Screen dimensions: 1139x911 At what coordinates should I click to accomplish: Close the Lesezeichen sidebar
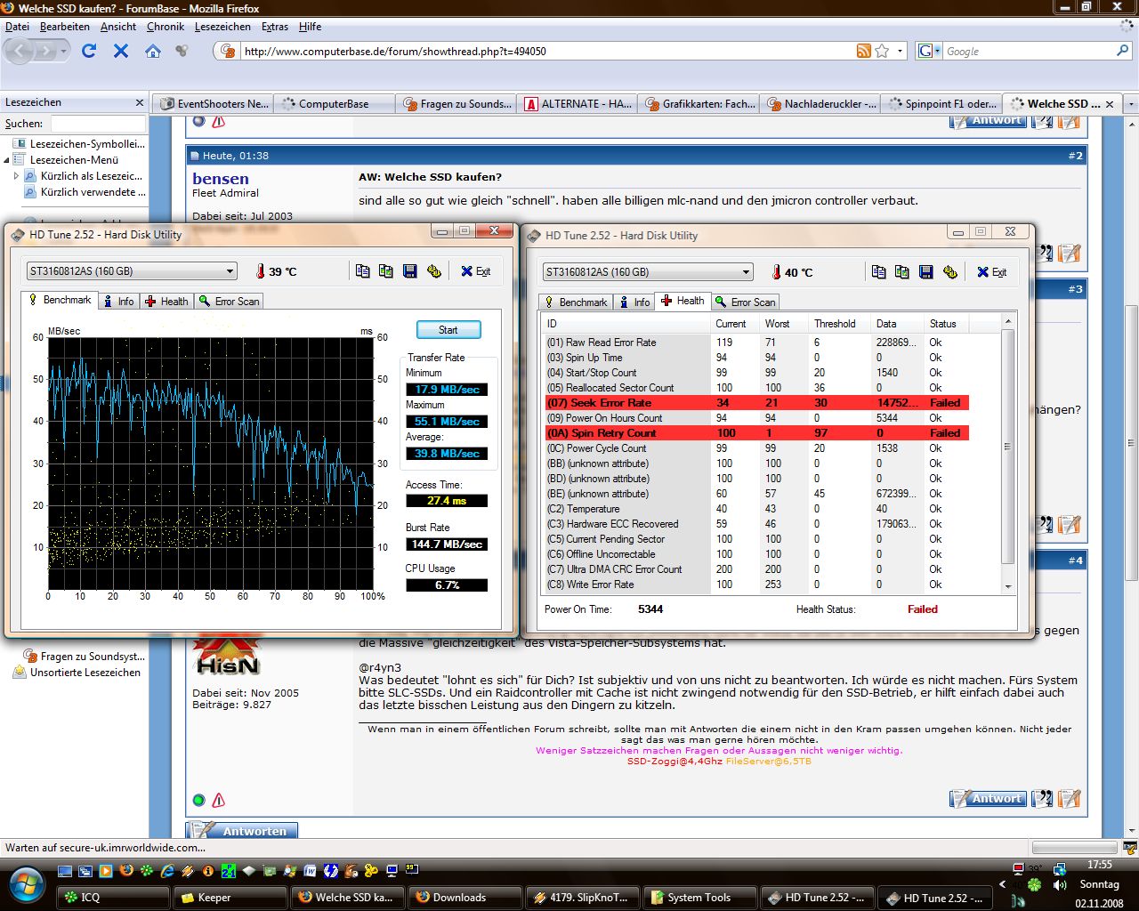pyautogui.click(x=139, y=102)
